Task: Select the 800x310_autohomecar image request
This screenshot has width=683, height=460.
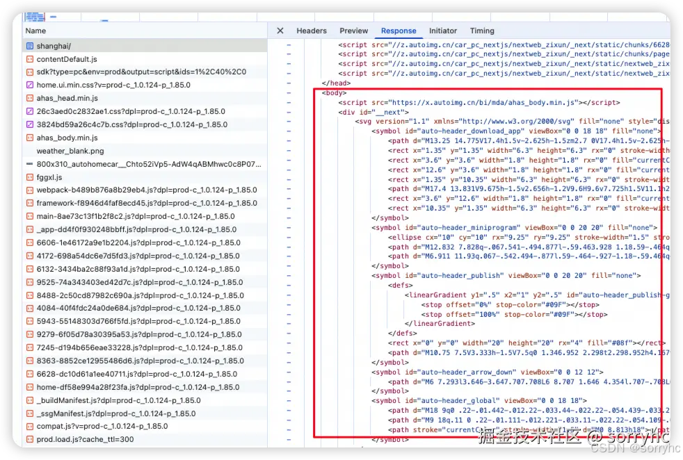Action: [145, 164]
